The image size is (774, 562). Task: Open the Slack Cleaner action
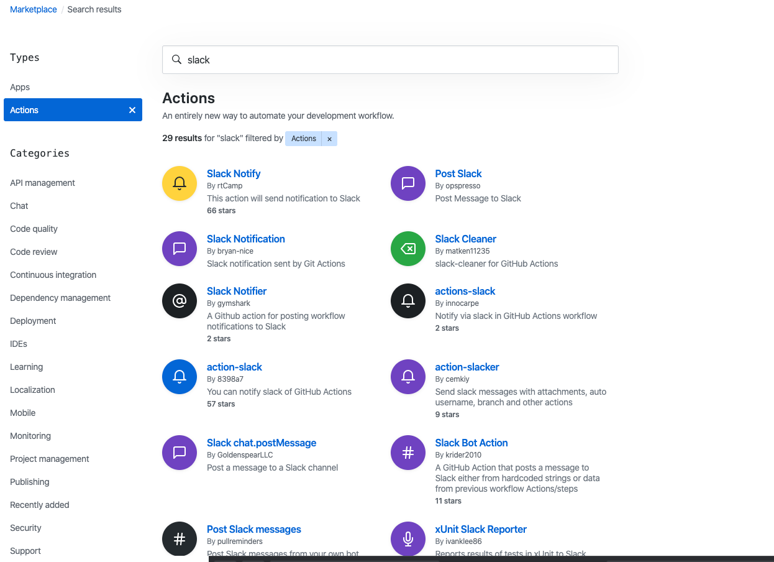pyautogui.click(x=466, y=239)
